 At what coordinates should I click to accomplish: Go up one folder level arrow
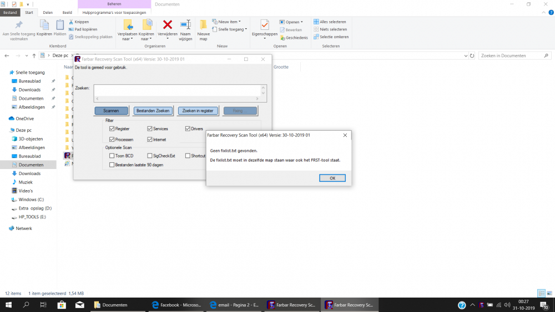[x=34, y=55]
